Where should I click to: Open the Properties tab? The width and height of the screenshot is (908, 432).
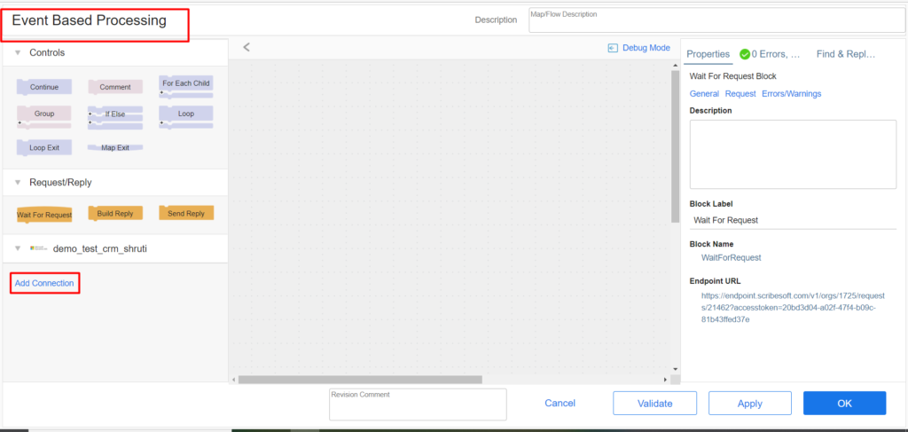(708, 54)
